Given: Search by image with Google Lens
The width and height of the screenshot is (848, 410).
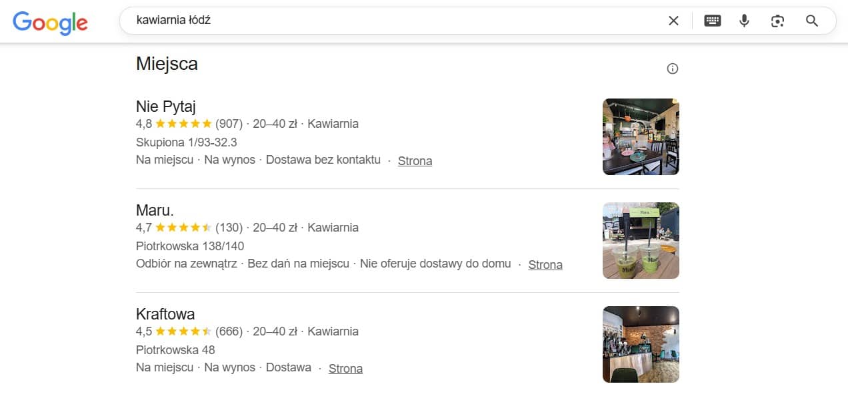Looking at the screenshot, I should 777,21.
